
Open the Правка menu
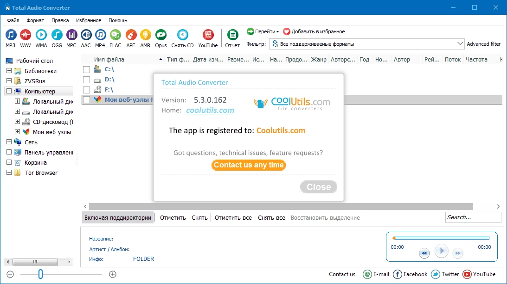tap(60, 20)
